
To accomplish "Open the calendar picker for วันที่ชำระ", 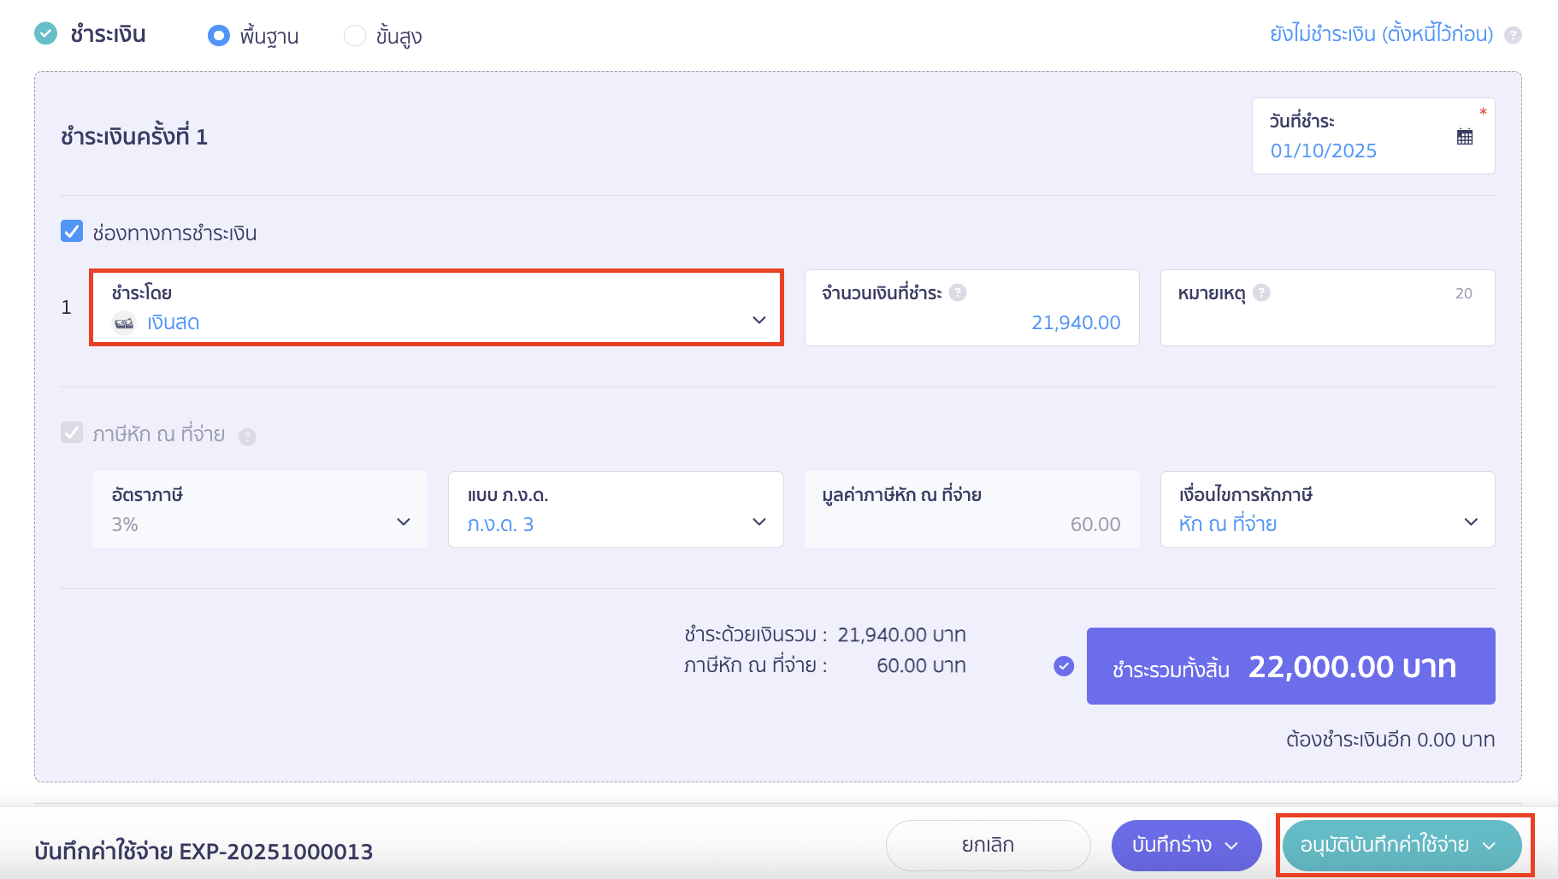I will click(x=1464, y=135).
